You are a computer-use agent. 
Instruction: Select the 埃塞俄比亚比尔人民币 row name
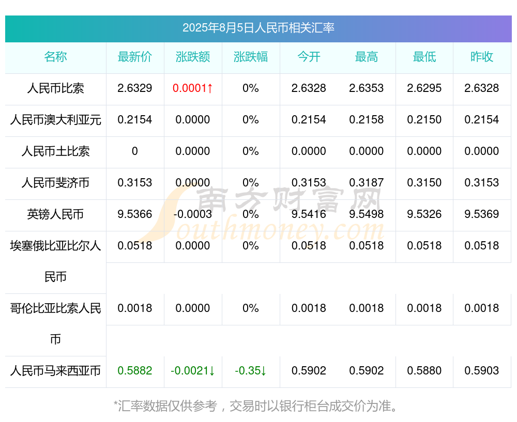(55, 261)
